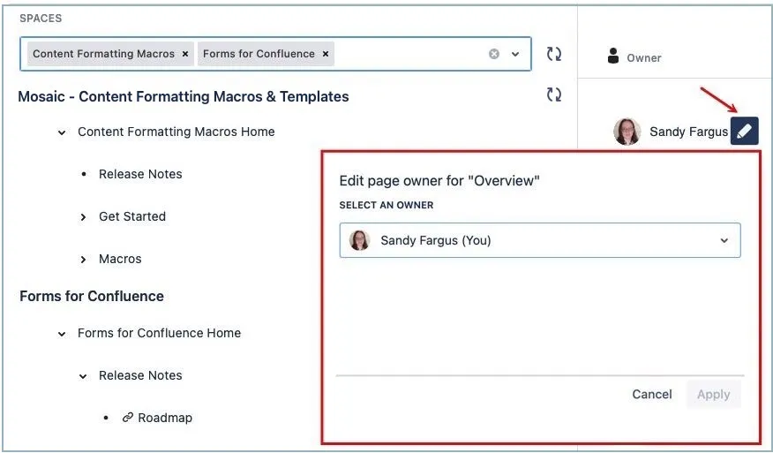This screenshot has height=453, width=773.
Task: Click the Content Formatting Macros tag label
Action: click(x=103, y=54)
